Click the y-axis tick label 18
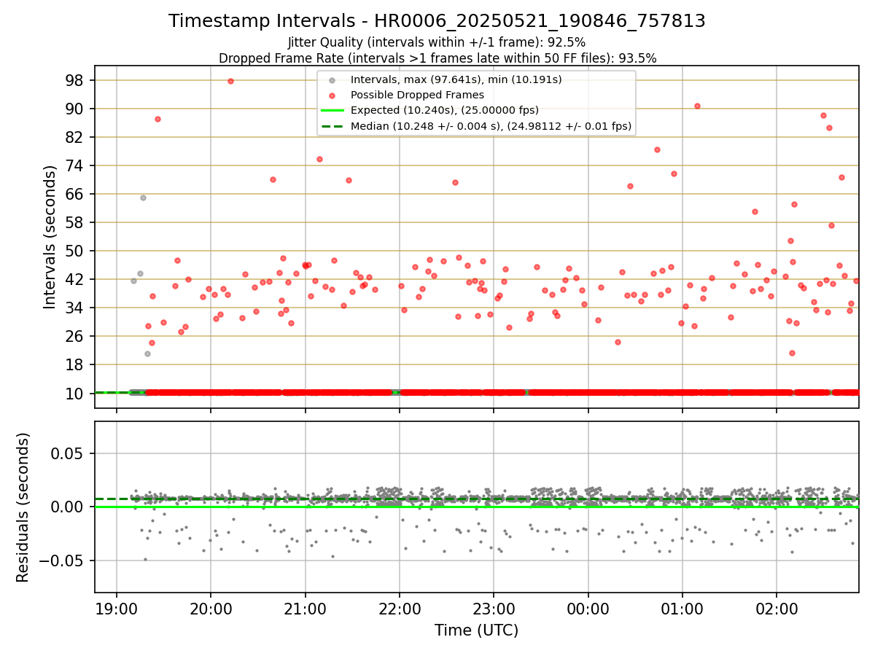The width and height of the screenshot is (875, 656). click(76, 364)
